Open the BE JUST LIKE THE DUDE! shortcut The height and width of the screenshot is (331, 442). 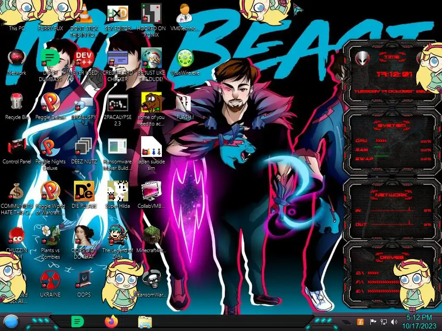pos(151,66)
